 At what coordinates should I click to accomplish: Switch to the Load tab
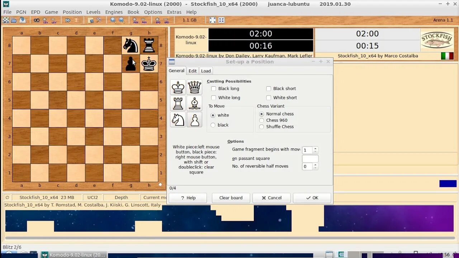(x=206, y=71)
